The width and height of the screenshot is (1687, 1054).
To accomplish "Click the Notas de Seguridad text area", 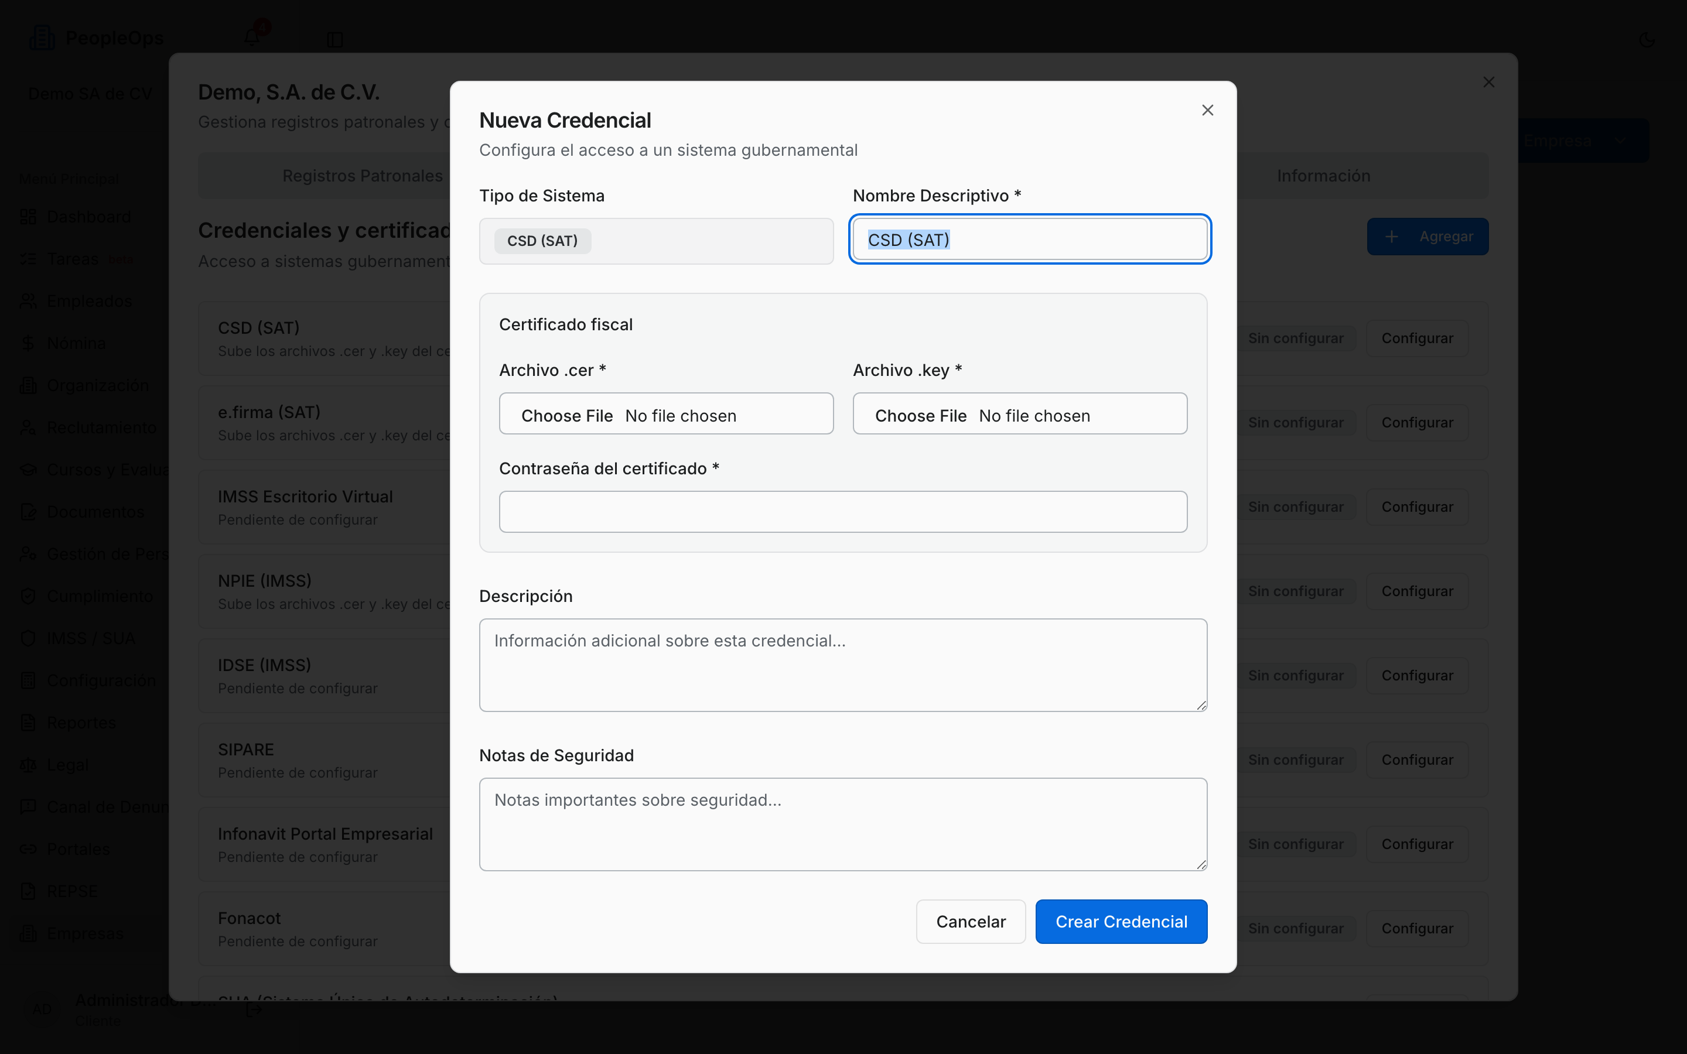I will [x=843, y=824].
